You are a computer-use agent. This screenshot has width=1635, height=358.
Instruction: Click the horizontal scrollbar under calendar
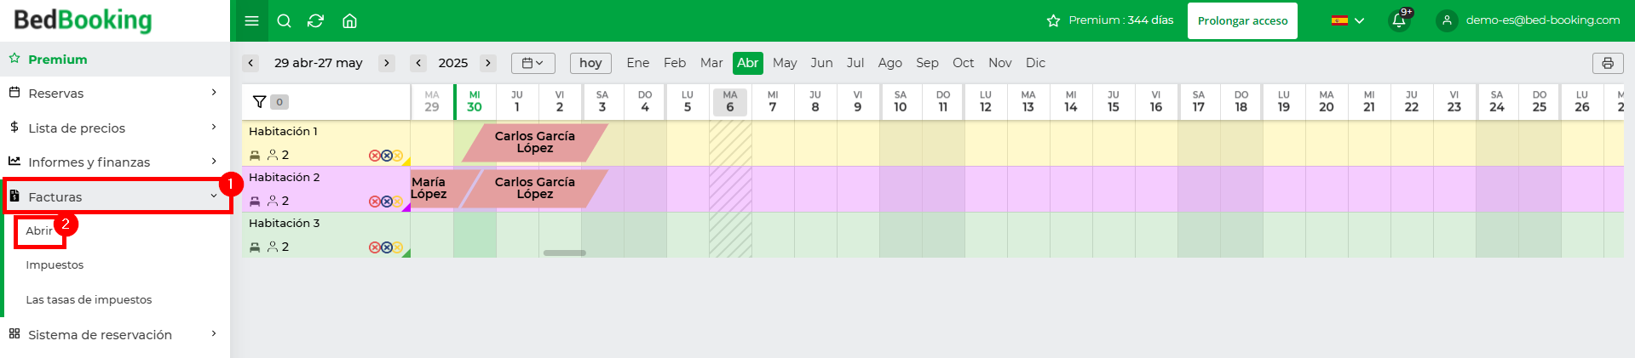pyautogui.click(x=565, y=253)
